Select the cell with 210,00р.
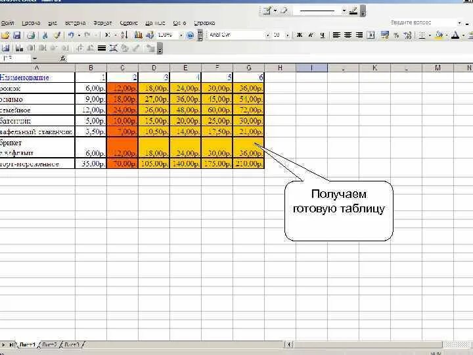 pos(249,164)
